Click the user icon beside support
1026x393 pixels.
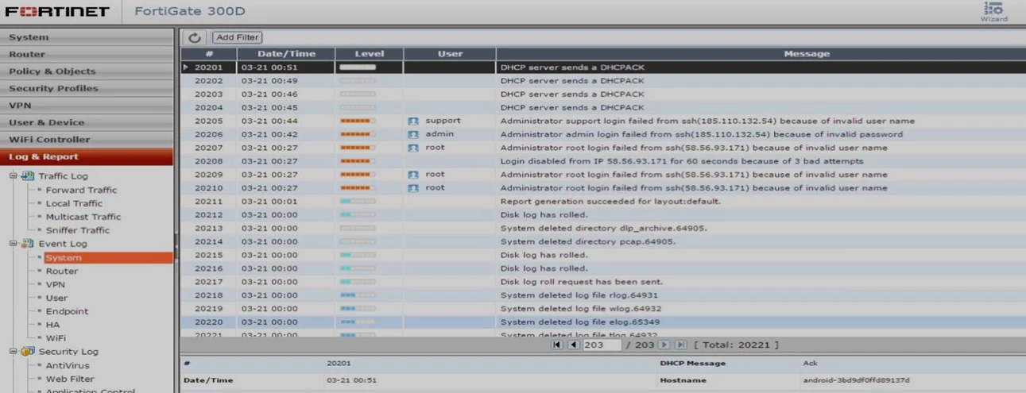(413, 121)
